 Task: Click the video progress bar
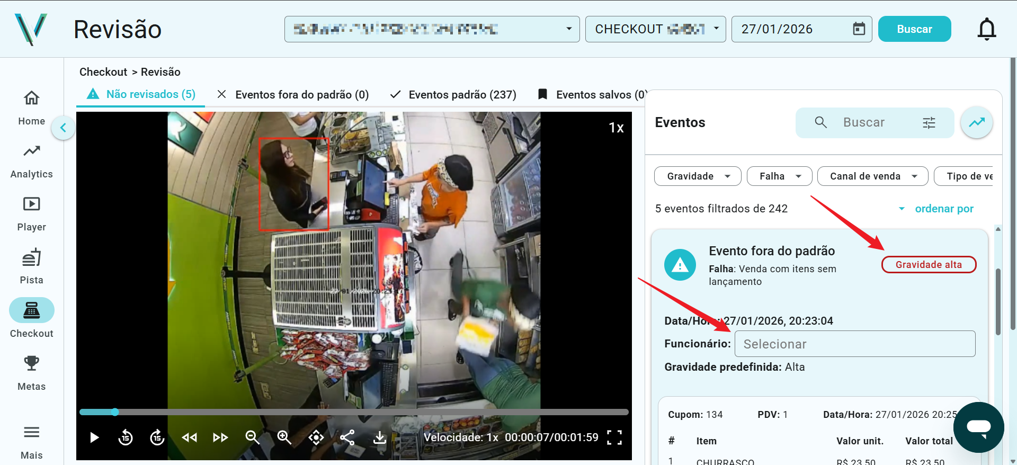pos(354,412)
